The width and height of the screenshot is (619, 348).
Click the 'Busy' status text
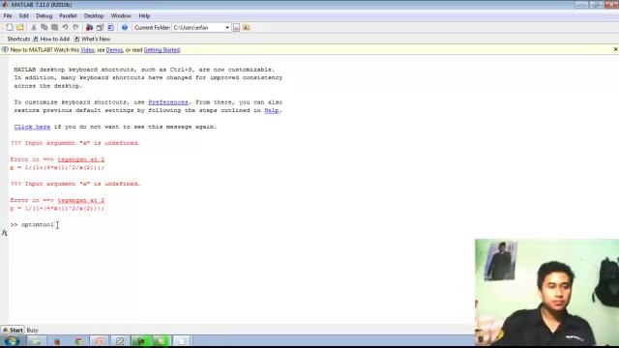pyautogui.click(x=32, y=330)
